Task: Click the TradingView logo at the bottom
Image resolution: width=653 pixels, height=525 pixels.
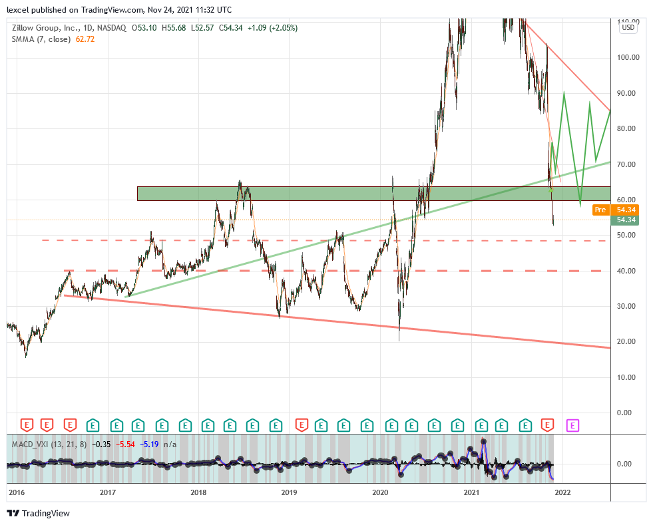Action: 39,513
